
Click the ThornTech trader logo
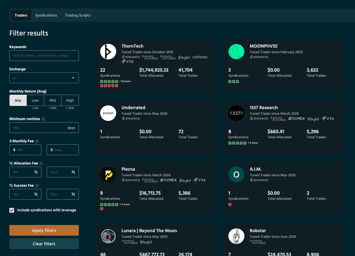point(108,52)
